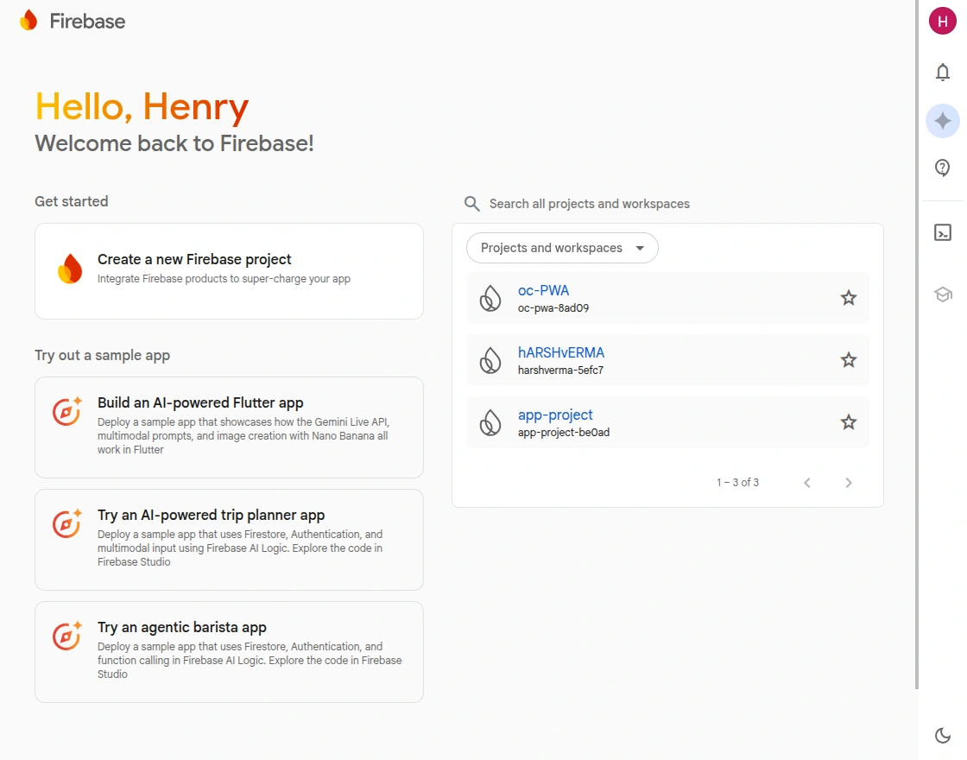Open the oc-PWA project link
967x760 pixels.
(543, 290)
